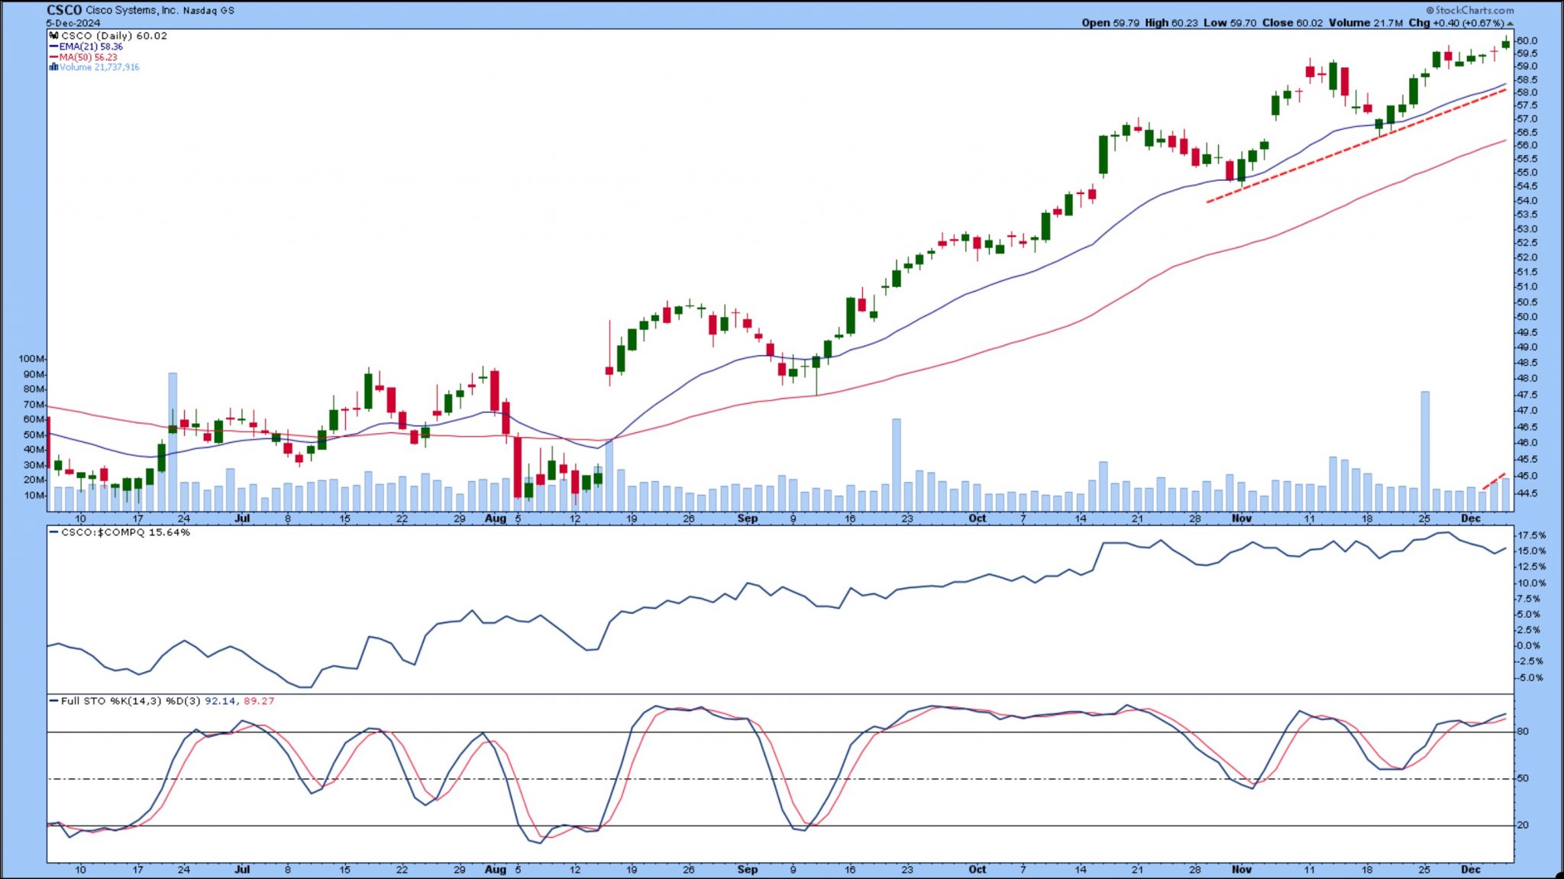Click the stochastic %D value '89.27'
This screenshot has width=1564, height=879.
[259, 701]
